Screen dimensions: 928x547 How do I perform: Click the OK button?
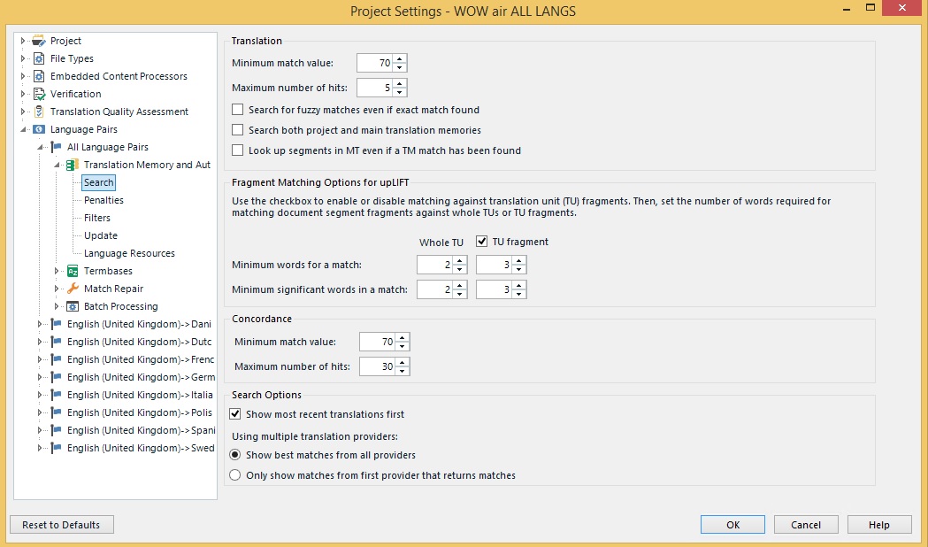(x=732, y=525)
